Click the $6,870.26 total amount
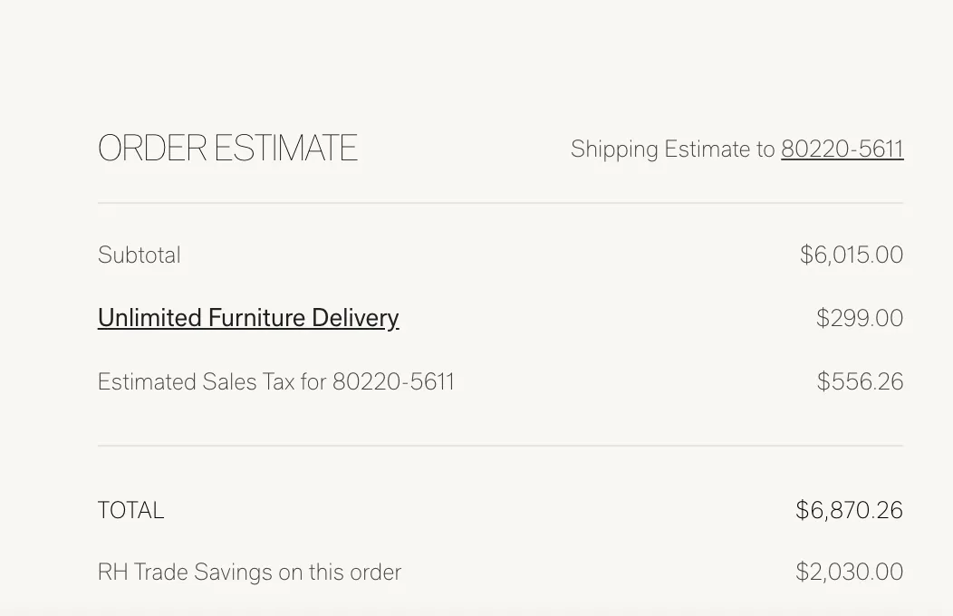The image size is (953, 616). (849, 510)
